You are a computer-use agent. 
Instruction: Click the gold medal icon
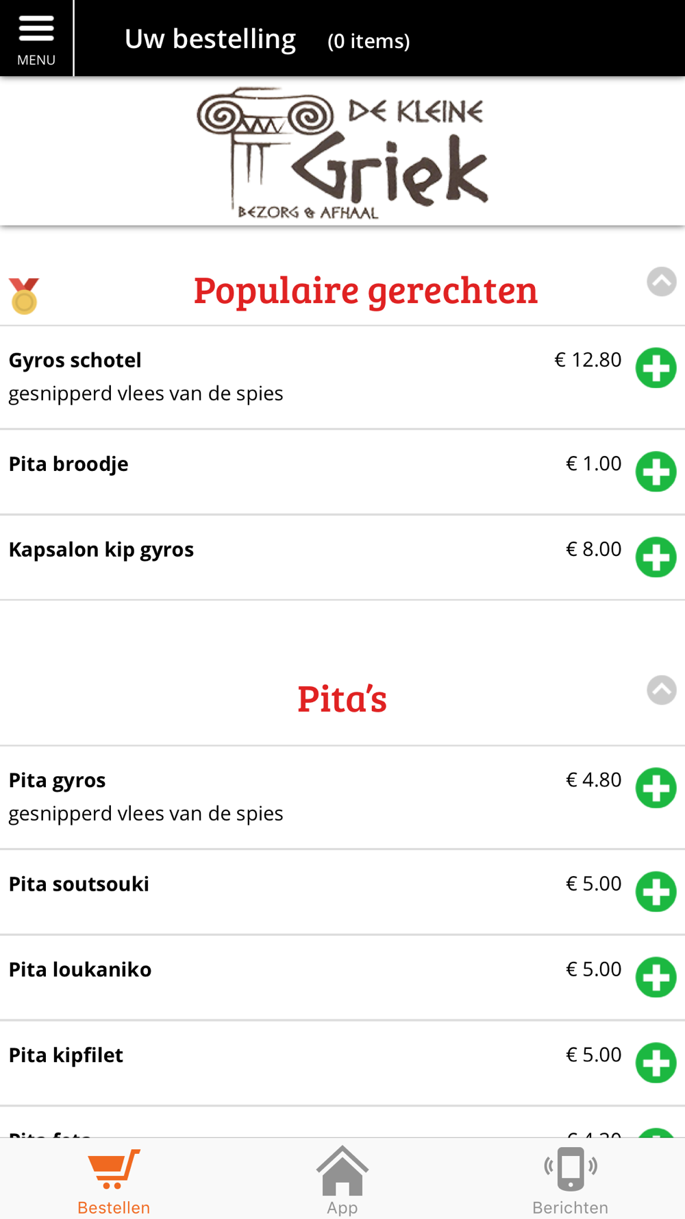(24, 296)
